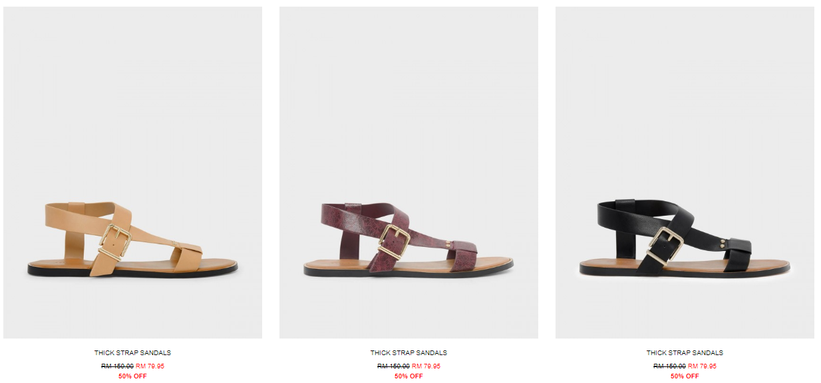Open the tan thick strap sandal image
Image resolution: width=821 pixels, height=383 pixels.
pyautogui.click(x=132, y=173)
